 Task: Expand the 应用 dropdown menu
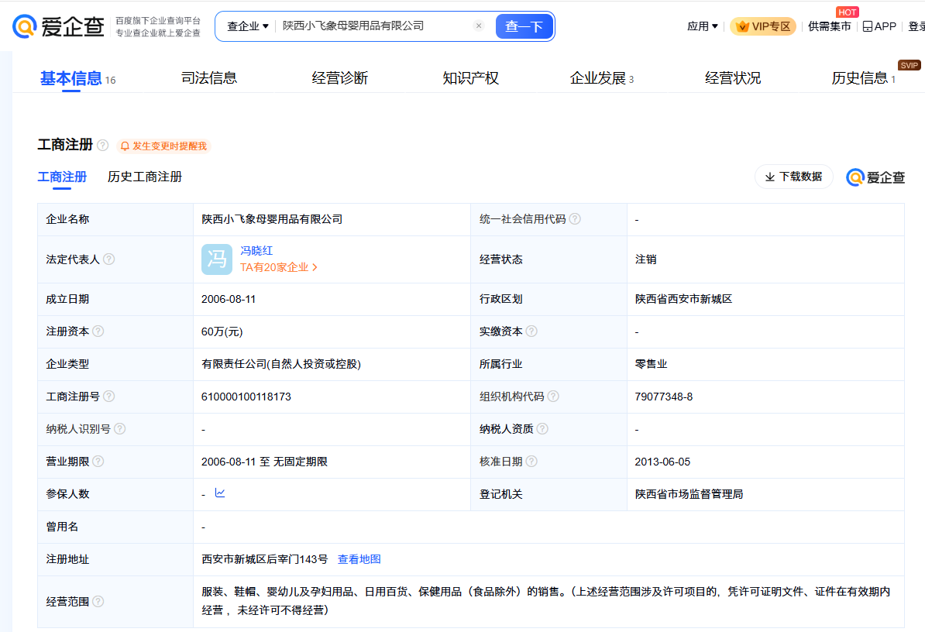click(702, 26)
